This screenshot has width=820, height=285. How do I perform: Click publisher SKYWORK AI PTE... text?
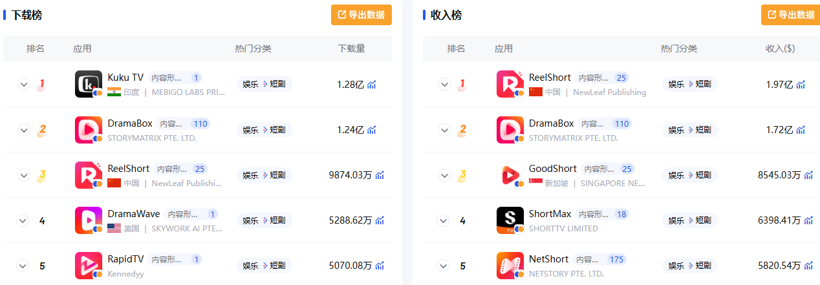pyautogui.click(x=188, y=228)
